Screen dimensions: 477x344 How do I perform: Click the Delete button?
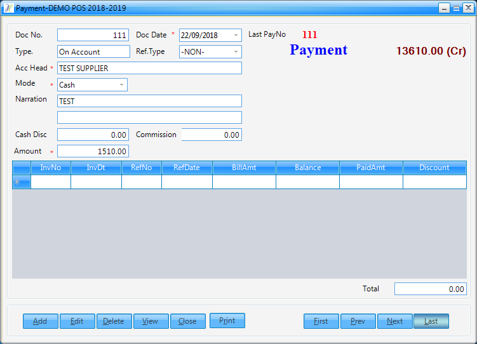[114, 321]
